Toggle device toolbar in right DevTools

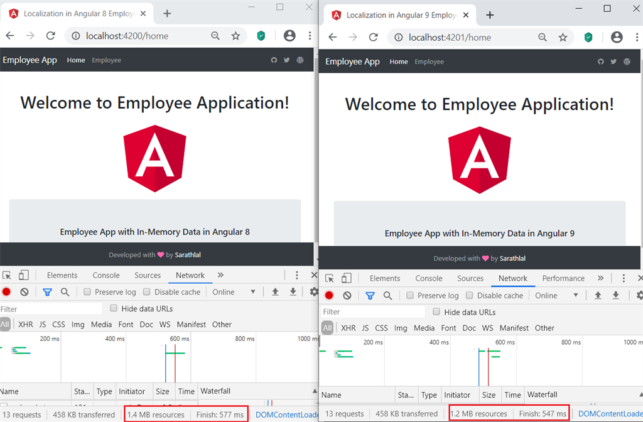[x=347, y=278]
